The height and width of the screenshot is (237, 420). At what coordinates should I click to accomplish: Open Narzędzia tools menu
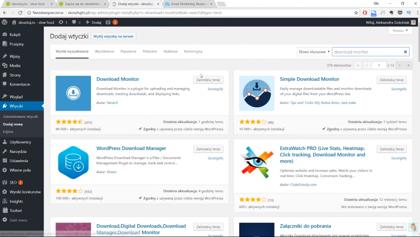tap(18, 152)
